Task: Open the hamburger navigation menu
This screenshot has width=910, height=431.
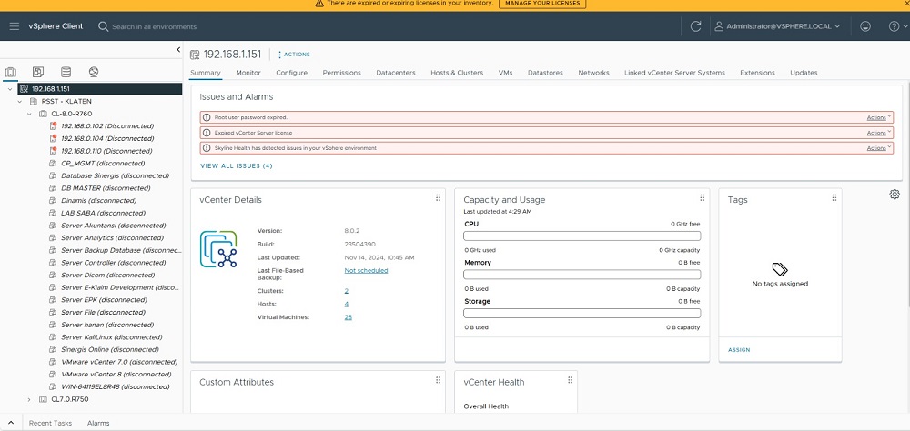Action: [14, 26]
